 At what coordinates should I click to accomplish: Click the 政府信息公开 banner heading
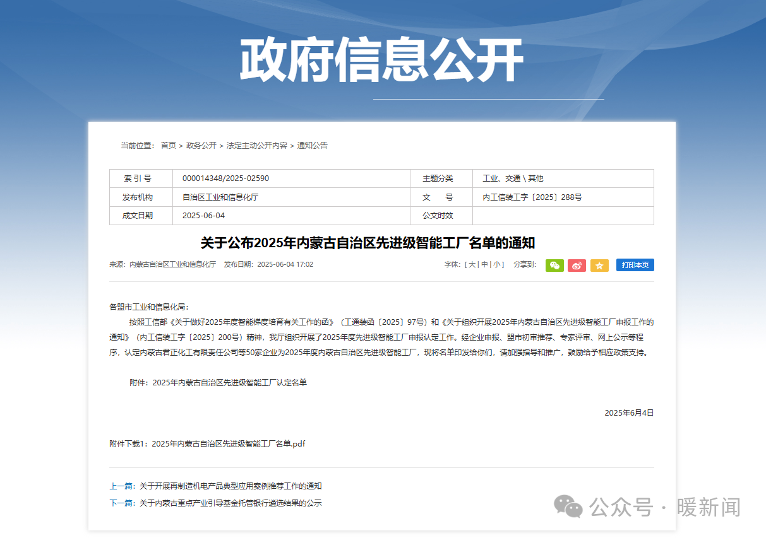pyautogui.click(x=381, y=60)
